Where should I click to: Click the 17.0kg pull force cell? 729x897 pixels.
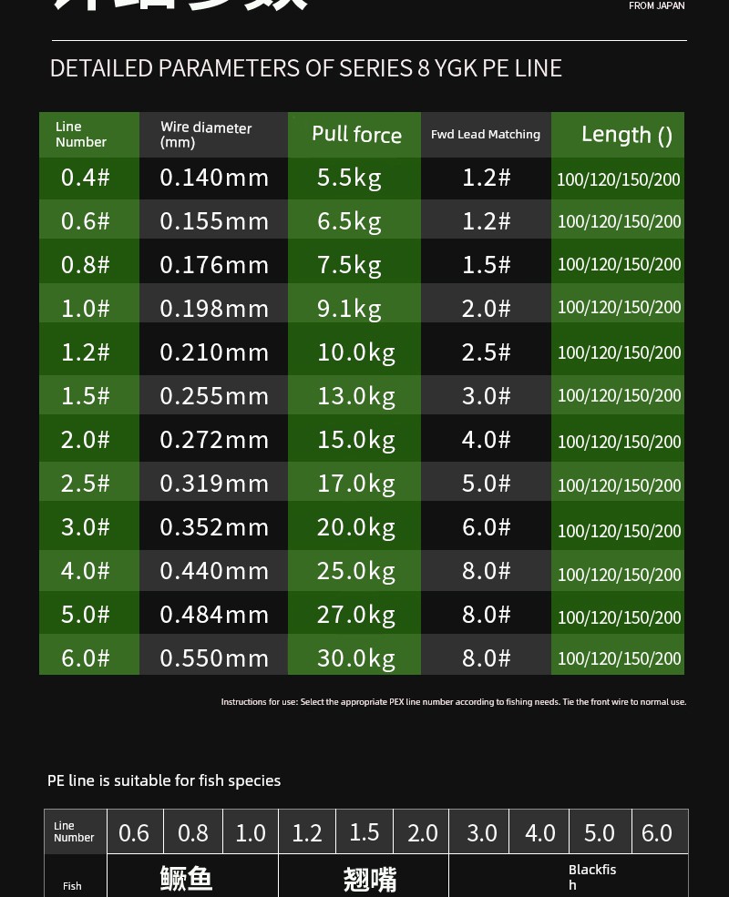point(355,484)
